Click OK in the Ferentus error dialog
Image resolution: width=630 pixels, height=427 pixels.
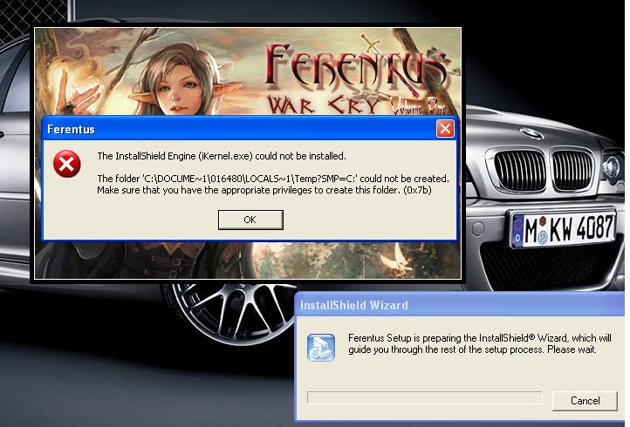pyautogui.click(x=250, y=220)
